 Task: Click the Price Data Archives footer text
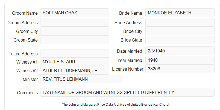[116, 105]
